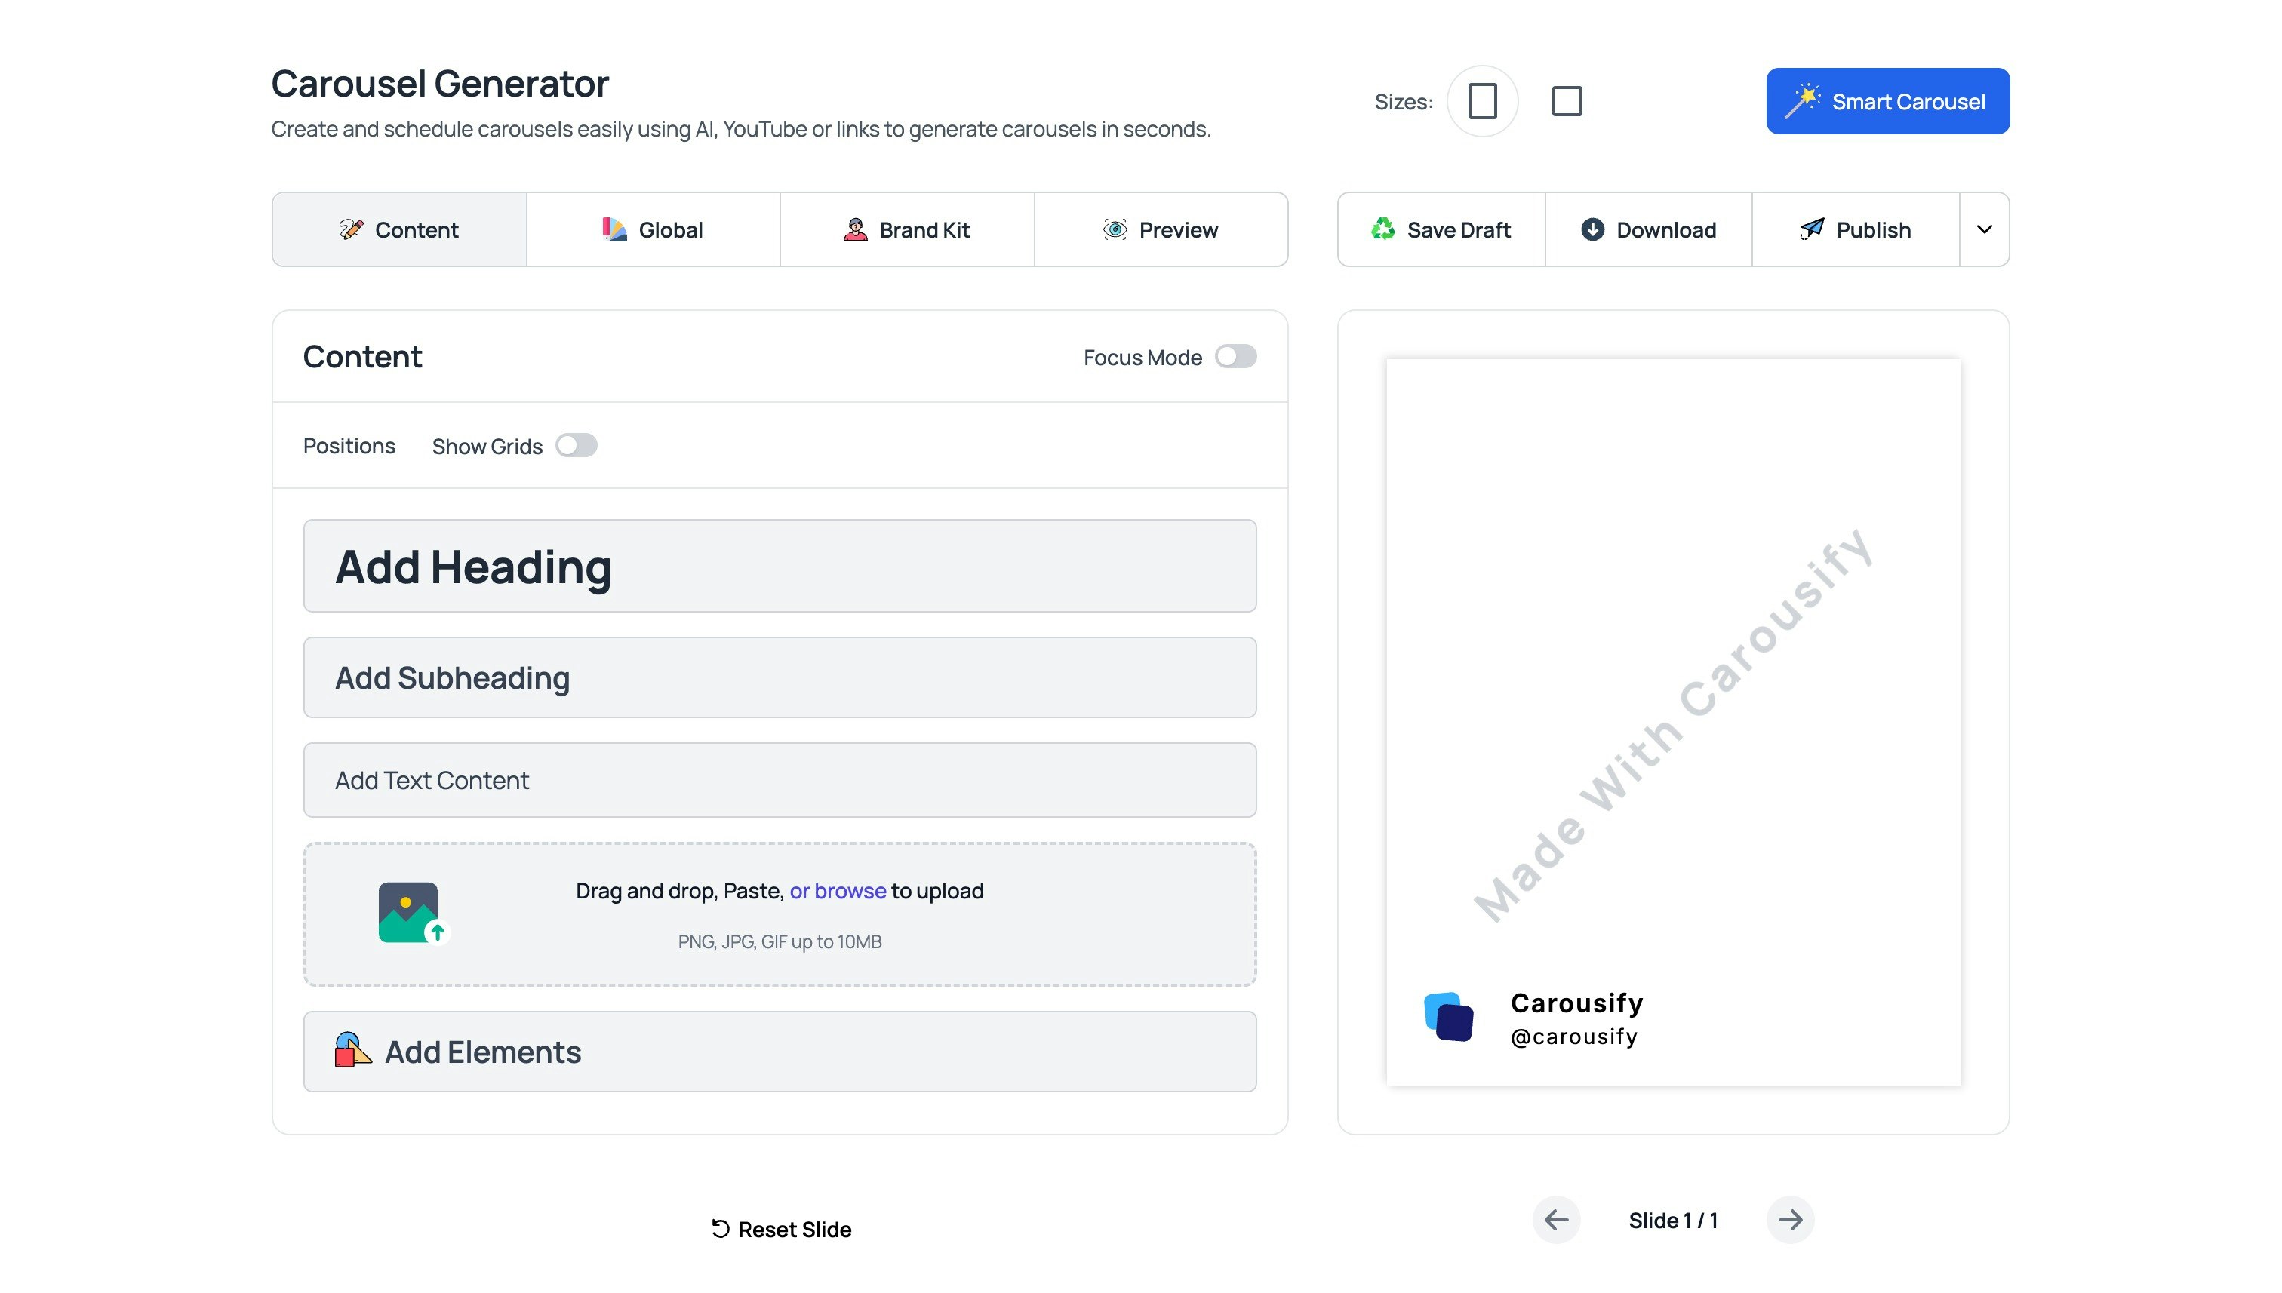Select the magic wand Smart Carousel icon
The height and width of the screenshot is (1293, 2282).
point(1802,100)
